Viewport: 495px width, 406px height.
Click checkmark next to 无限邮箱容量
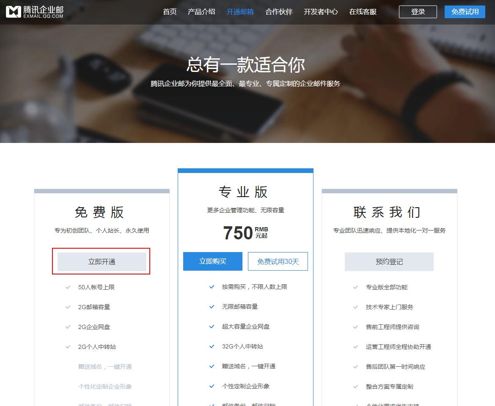[x=212, y=307]
